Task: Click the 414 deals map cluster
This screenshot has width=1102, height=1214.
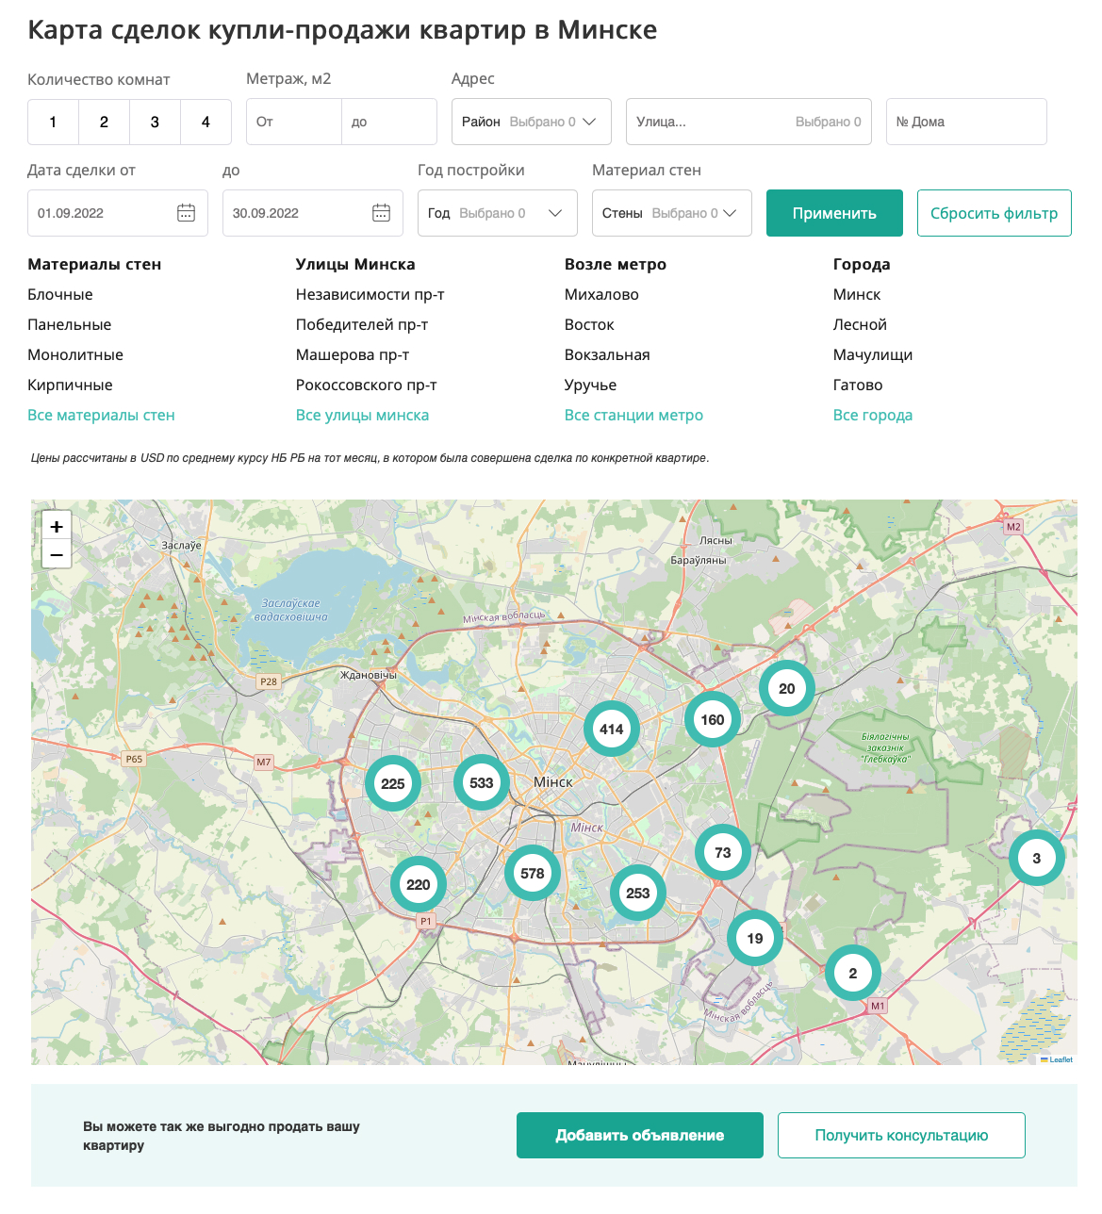Action: [x=612, y=729]
